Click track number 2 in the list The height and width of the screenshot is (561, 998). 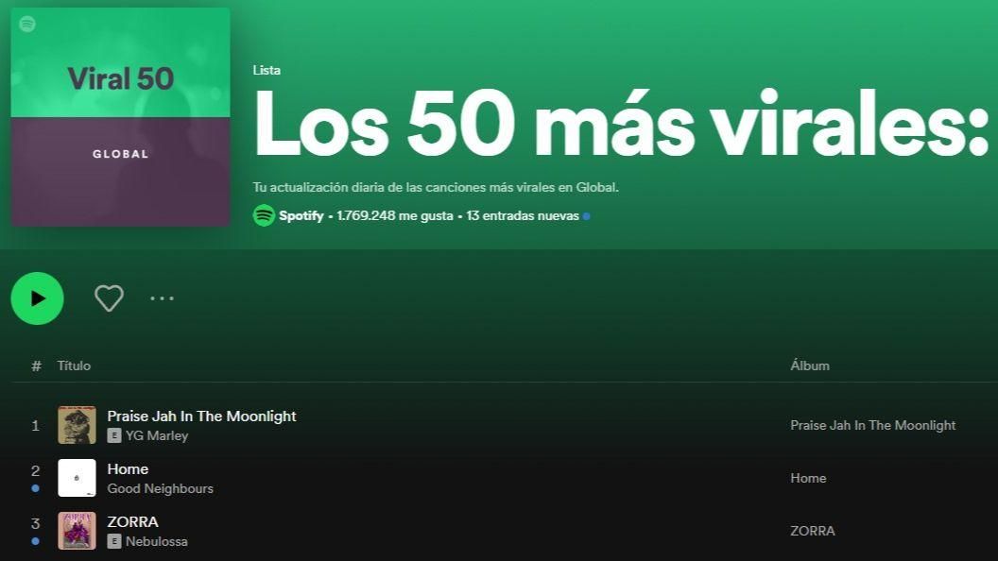point(36,470)
